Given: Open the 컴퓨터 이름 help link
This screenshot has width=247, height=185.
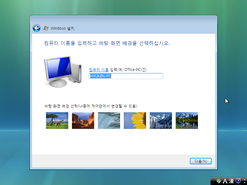Looking at the screenshot, I should click(99, 70).
